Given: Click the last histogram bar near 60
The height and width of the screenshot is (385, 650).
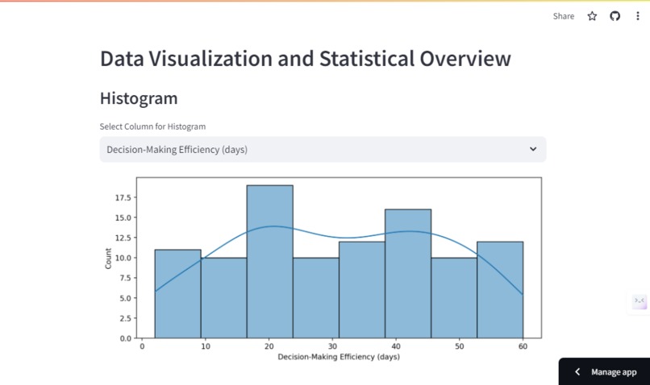Looking at the screenshot, I should 500,290.
